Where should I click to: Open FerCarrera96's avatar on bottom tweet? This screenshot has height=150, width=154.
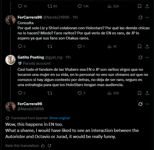pyautogui.click(x=10, y=106)
